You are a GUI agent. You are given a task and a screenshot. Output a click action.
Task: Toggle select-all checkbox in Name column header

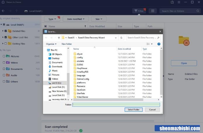tap(46, 26)
